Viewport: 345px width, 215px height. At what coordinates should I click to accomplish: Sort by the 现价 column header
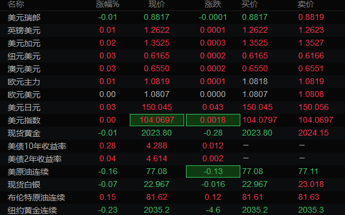tap(157, 4)
